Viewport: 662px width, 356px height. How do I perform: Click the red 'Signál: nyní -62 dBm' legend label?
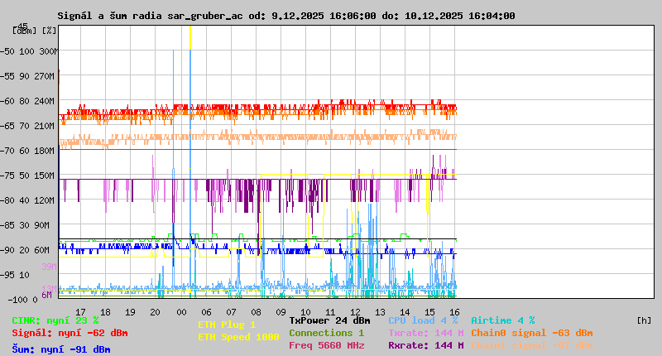coord(70,333)
